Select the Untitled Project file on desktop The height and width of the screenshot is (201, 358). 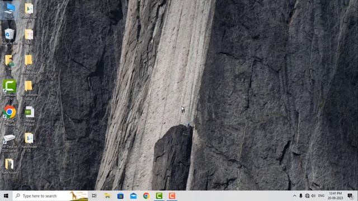tap(29, 116)
